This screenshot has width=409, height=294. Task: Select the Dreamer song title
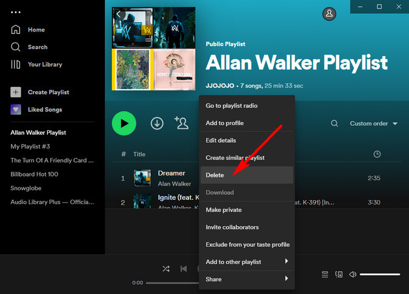[171, 173]
